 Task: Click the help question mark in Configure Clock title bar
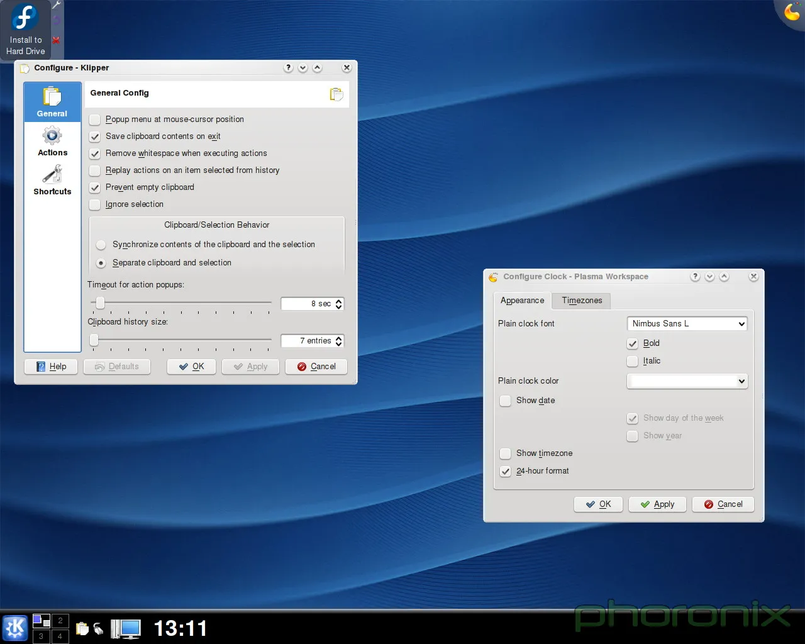click(x=695, y=277)
